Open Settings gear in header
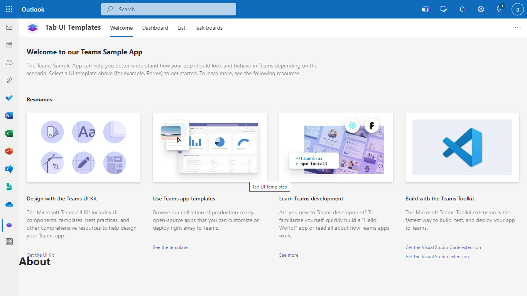The image size is (527, 296). click(x=481, y=9)
